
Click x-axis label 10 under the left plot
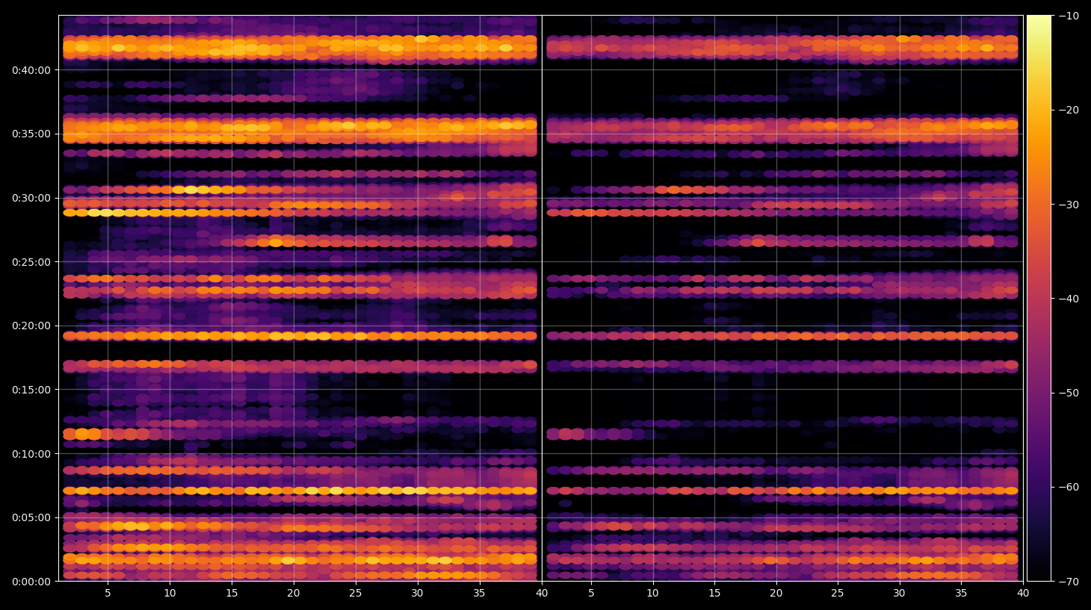[x=170, y=594]
